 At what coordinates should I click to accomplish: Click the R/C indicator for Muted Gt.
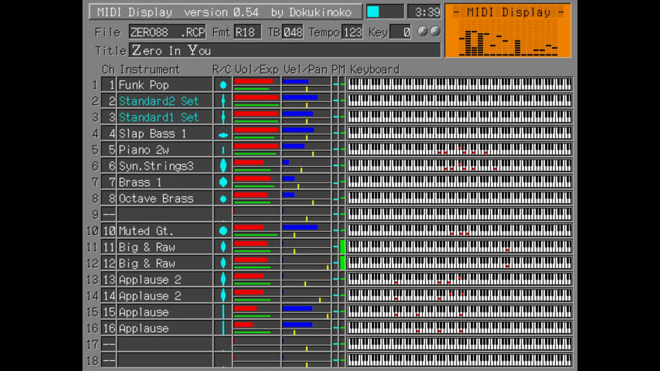point(223,231)
